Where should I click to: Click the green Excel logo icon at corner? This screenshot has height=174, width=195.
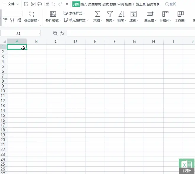(x=186, y=166)
